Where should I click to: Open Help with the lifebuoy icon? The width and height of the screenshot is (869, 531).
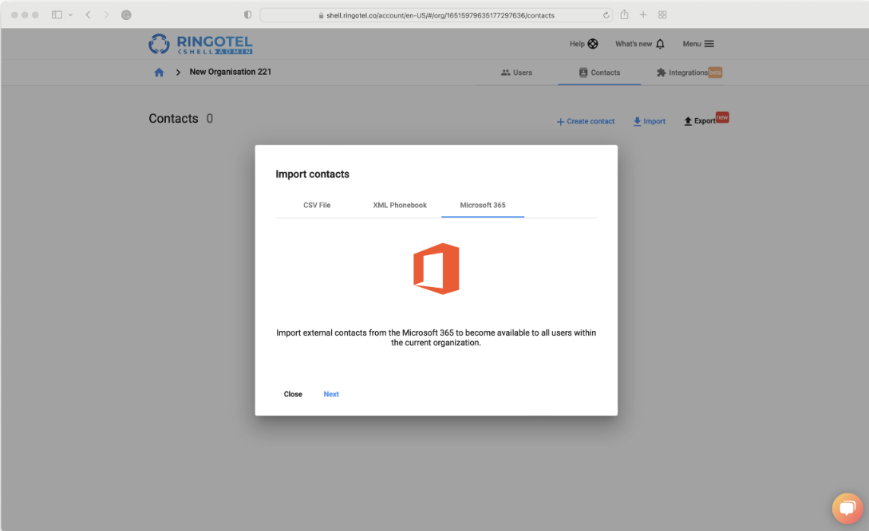583,44
